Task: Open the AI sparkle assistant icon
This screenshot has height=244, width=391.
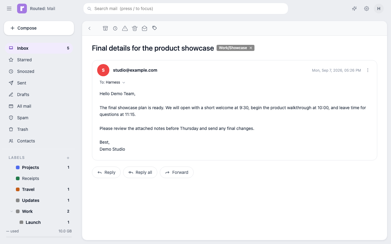Action: pos(354,9)
